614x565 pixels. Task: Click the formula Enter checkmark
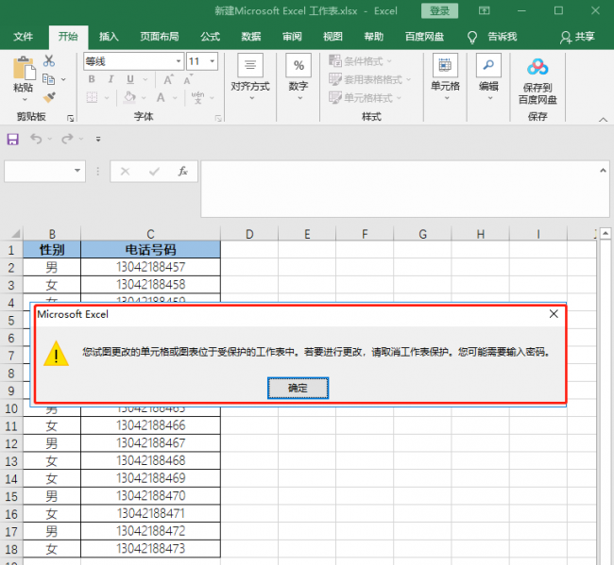pos(154,172)
